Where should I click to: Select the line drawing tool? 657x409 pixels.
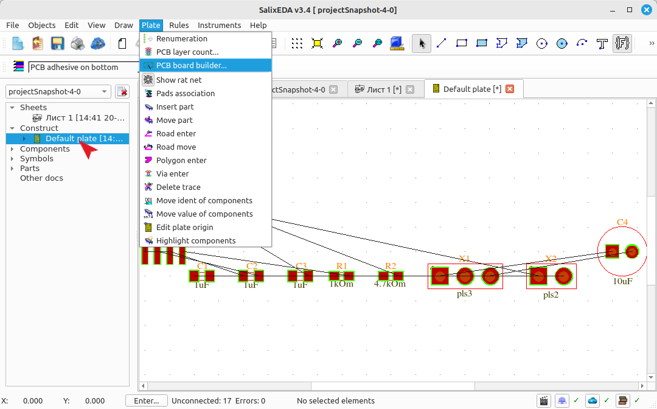point(441,43)
